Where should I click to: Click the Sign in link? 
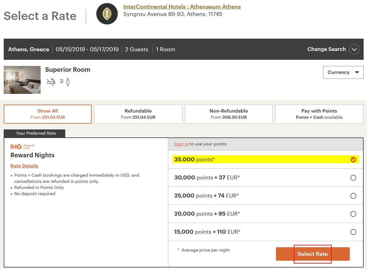point(181,144)
